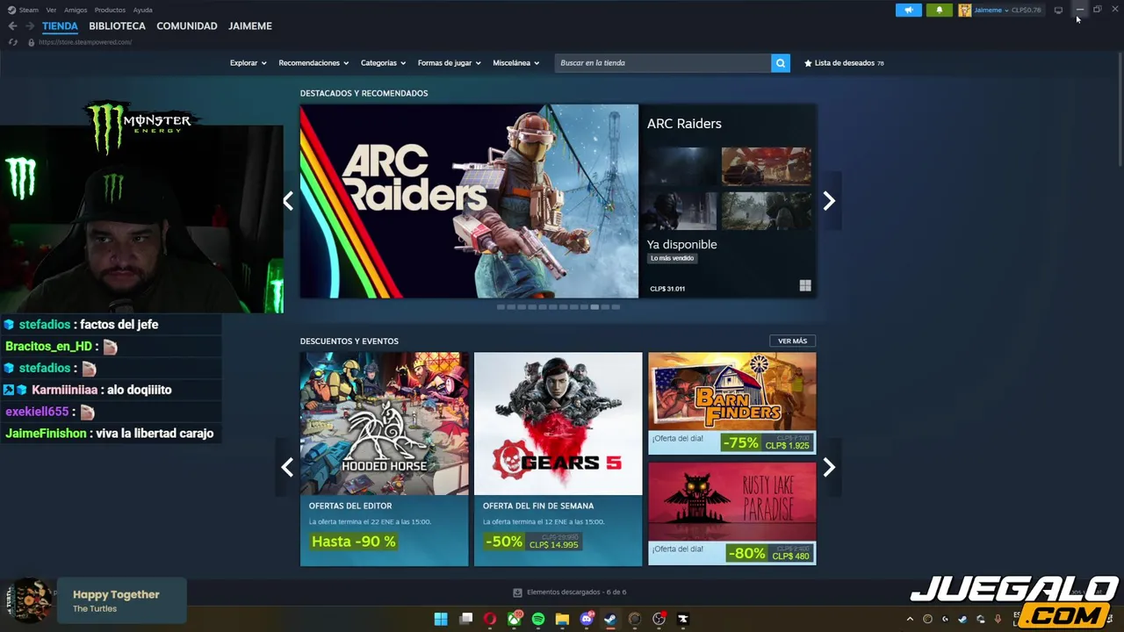1124x632 pixels.
Task: Switch to the COMUNIDAD tab
Action: [x=187, y=26]
